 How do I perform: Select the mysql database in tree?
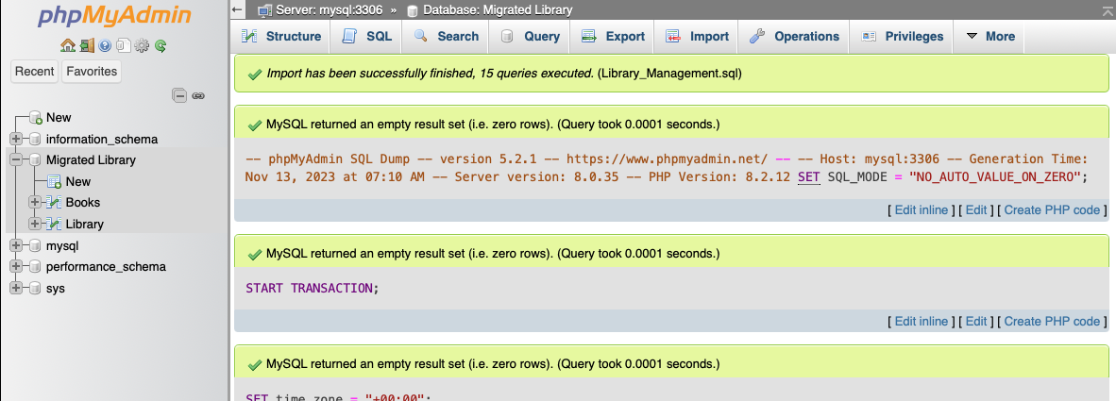(x=62, y=245)
